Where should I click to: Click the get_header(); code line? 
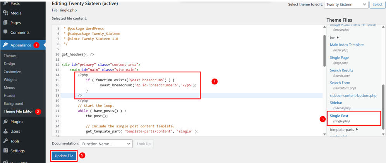coord(77,54)
